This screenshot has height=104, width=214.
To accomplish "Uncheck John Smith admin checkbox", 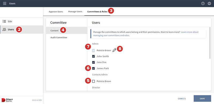I will 93,56.
